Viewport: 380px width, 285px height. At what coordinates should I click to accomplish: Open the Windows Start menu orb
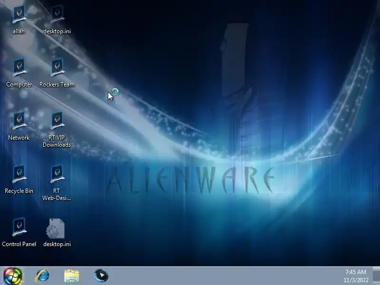pyautogui.click(x=13, y=276)
